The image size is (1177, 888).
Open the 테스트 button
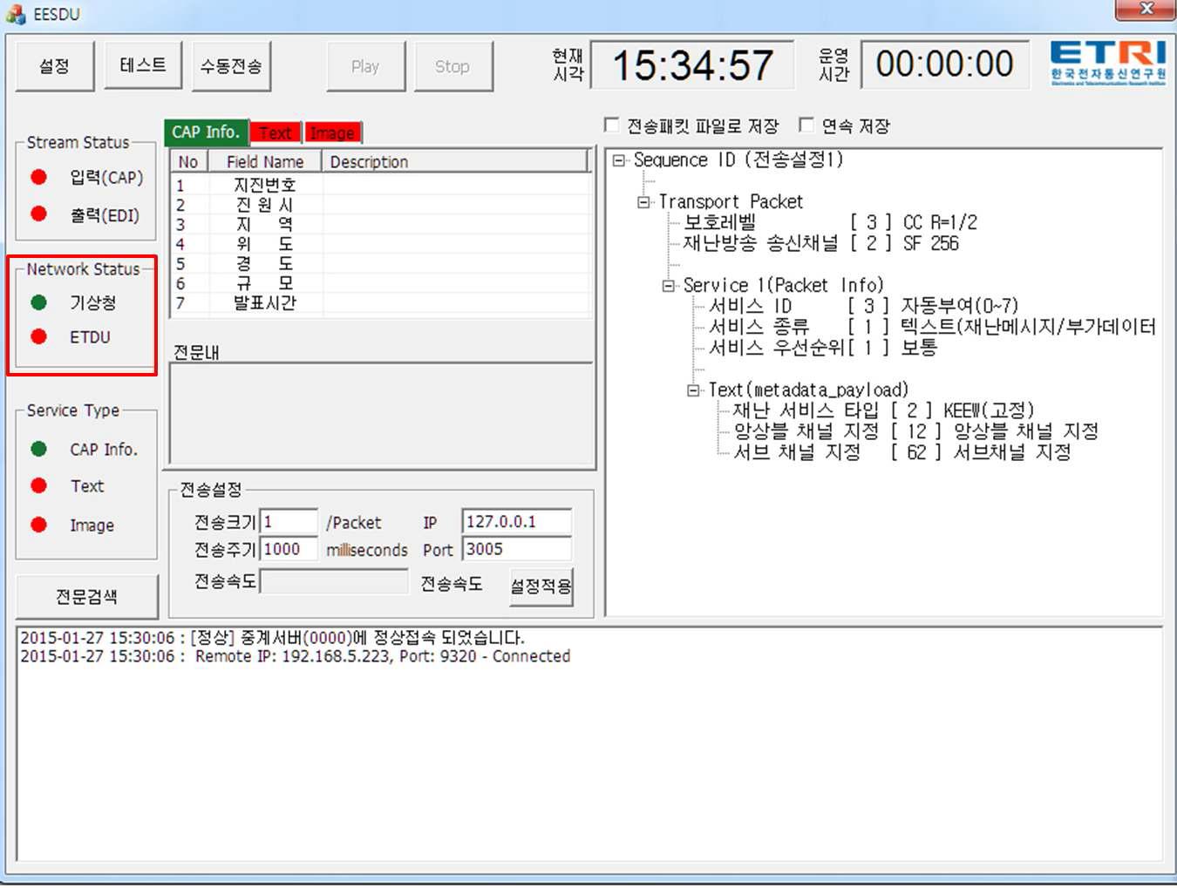pos(143,65)
